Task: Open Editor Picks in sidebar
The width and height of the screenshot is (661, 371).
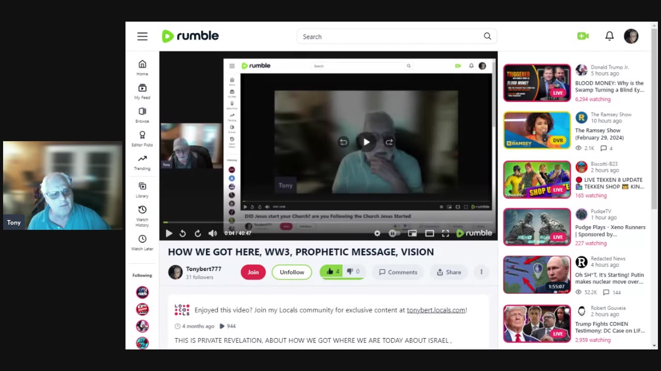Action: 142,139
